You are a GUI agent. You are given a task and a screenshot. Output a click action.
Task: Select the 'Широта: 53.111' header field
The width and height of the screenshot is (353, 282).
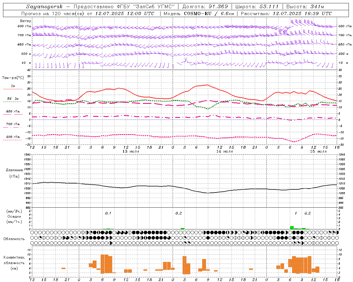coord(257,7)
